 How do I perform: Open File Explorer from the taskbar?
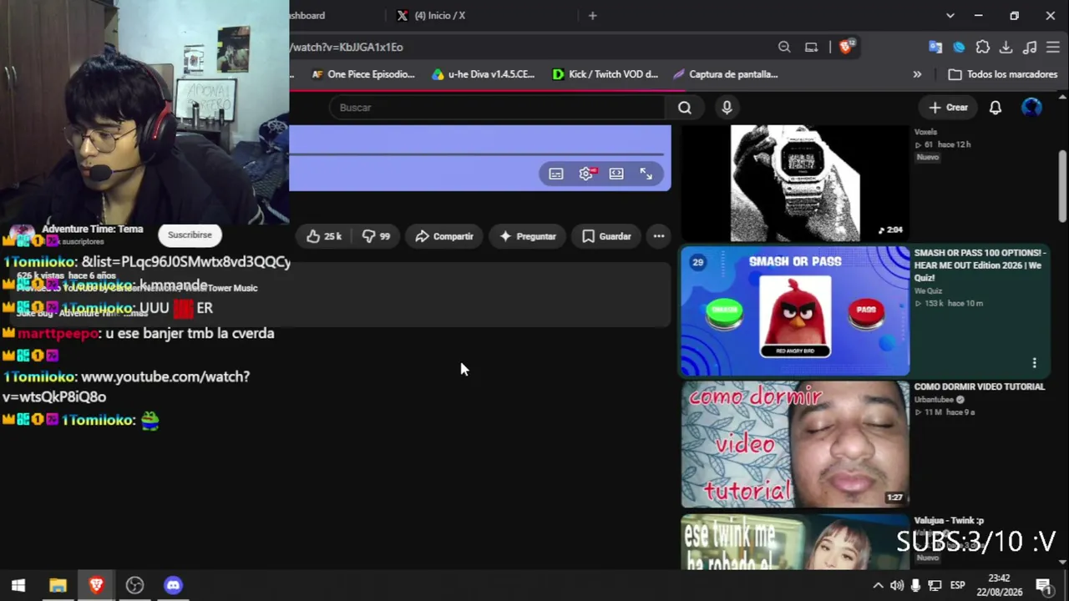click(x=58, y=585)
